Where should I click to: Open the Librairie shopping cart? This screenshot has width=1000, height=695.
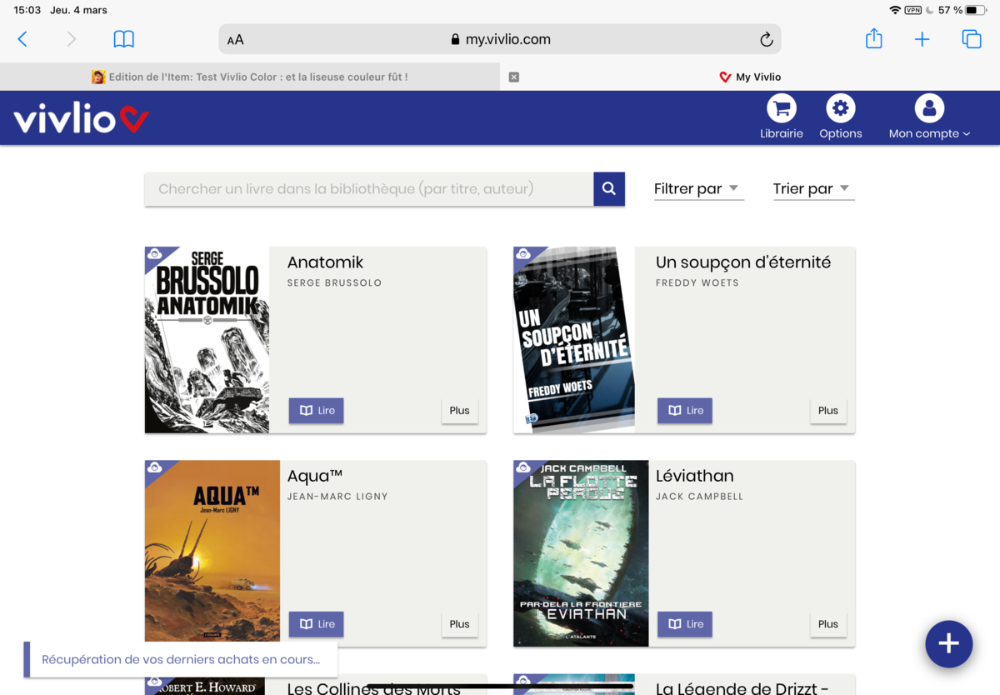pos(781,117)
